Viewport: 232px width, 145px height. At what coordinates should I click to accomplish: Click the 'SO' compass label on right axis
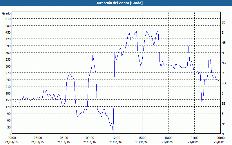224,83
